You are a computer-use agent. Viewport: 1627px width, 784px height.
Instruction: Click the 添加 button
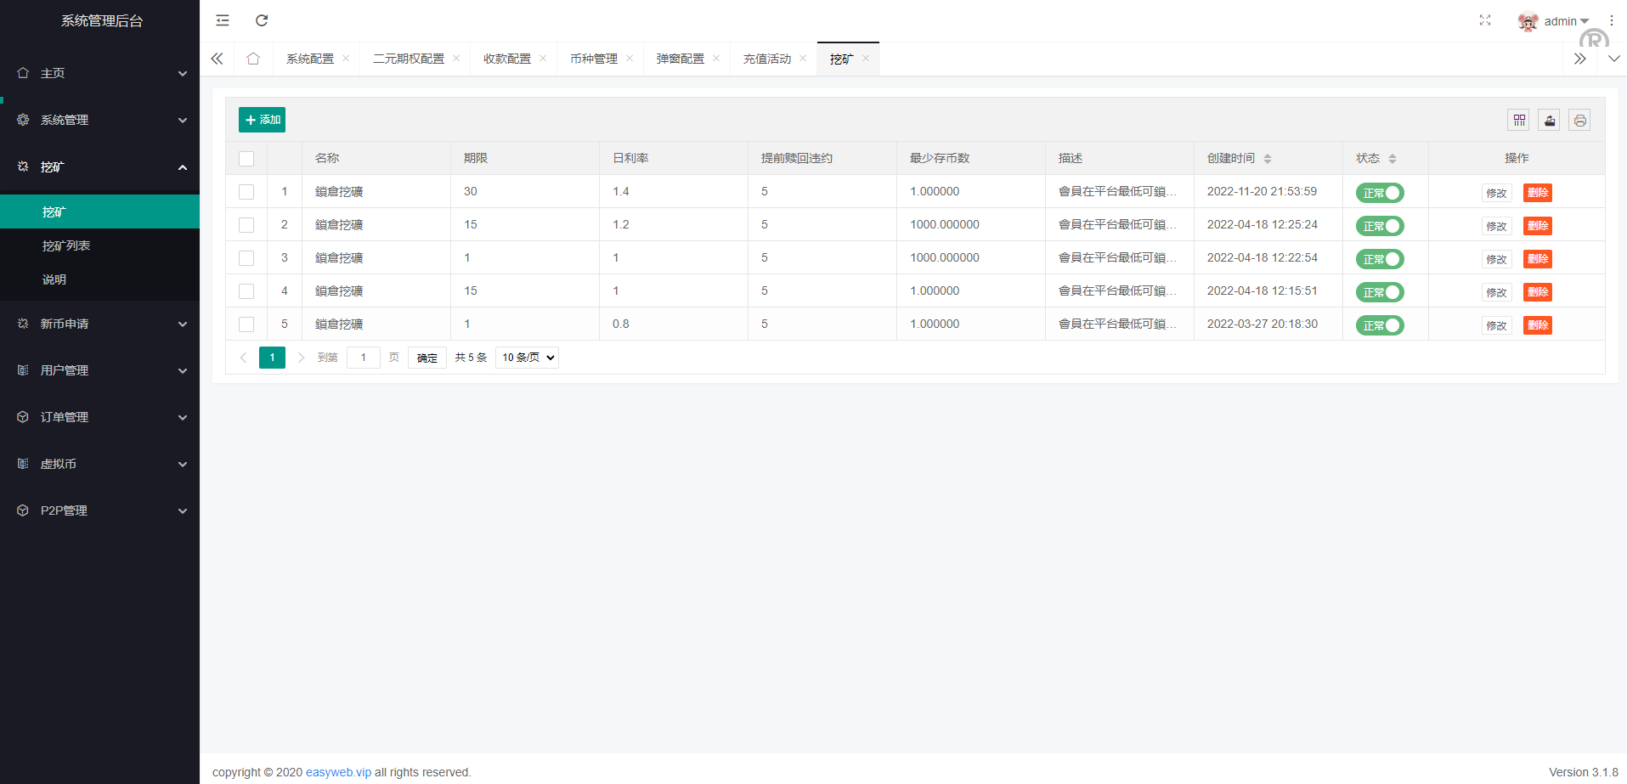click(262, 120)
